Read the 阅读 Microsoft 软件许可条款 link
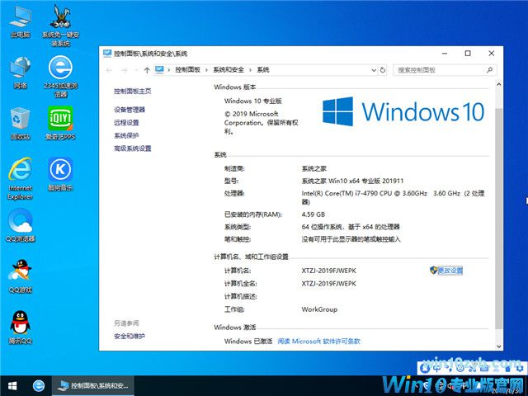The height and width of the screenshot is (396, 528). click(x=319, y=341)
